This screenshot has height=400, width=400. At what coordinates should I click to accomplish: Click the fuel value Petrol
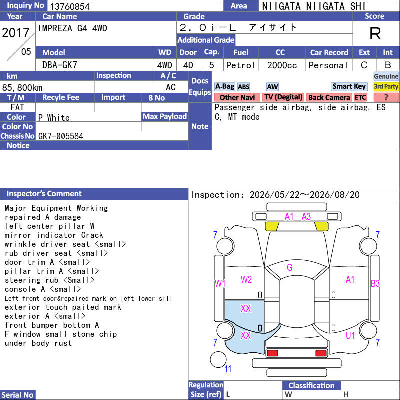point(241,65)
